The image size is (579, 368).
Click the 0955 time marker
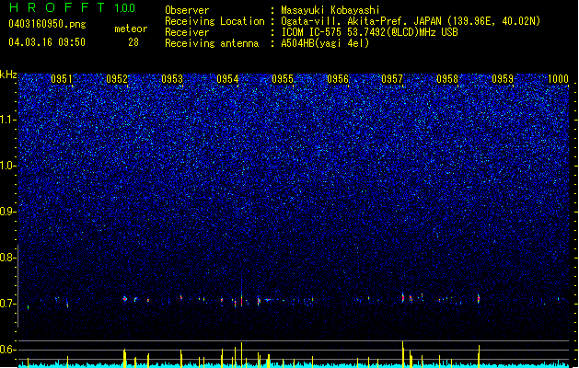283,79
